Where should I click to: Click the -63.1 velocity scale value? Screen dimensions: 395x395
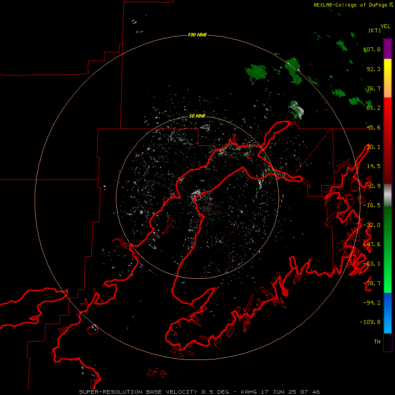click(x=372, y=264)
